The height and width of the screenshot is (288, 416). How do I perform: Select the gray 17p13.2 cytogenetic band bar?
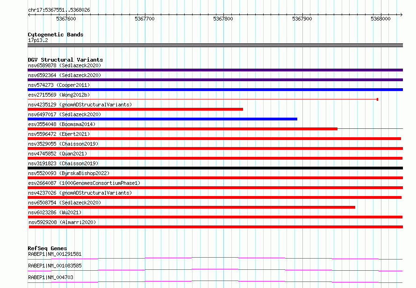215,45
